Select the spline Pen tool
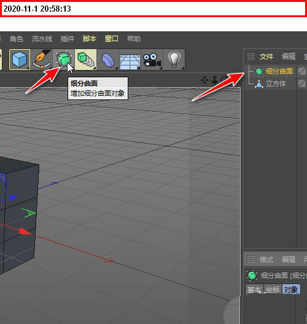This screenshot has height=324, width=307. coord(42,60)
